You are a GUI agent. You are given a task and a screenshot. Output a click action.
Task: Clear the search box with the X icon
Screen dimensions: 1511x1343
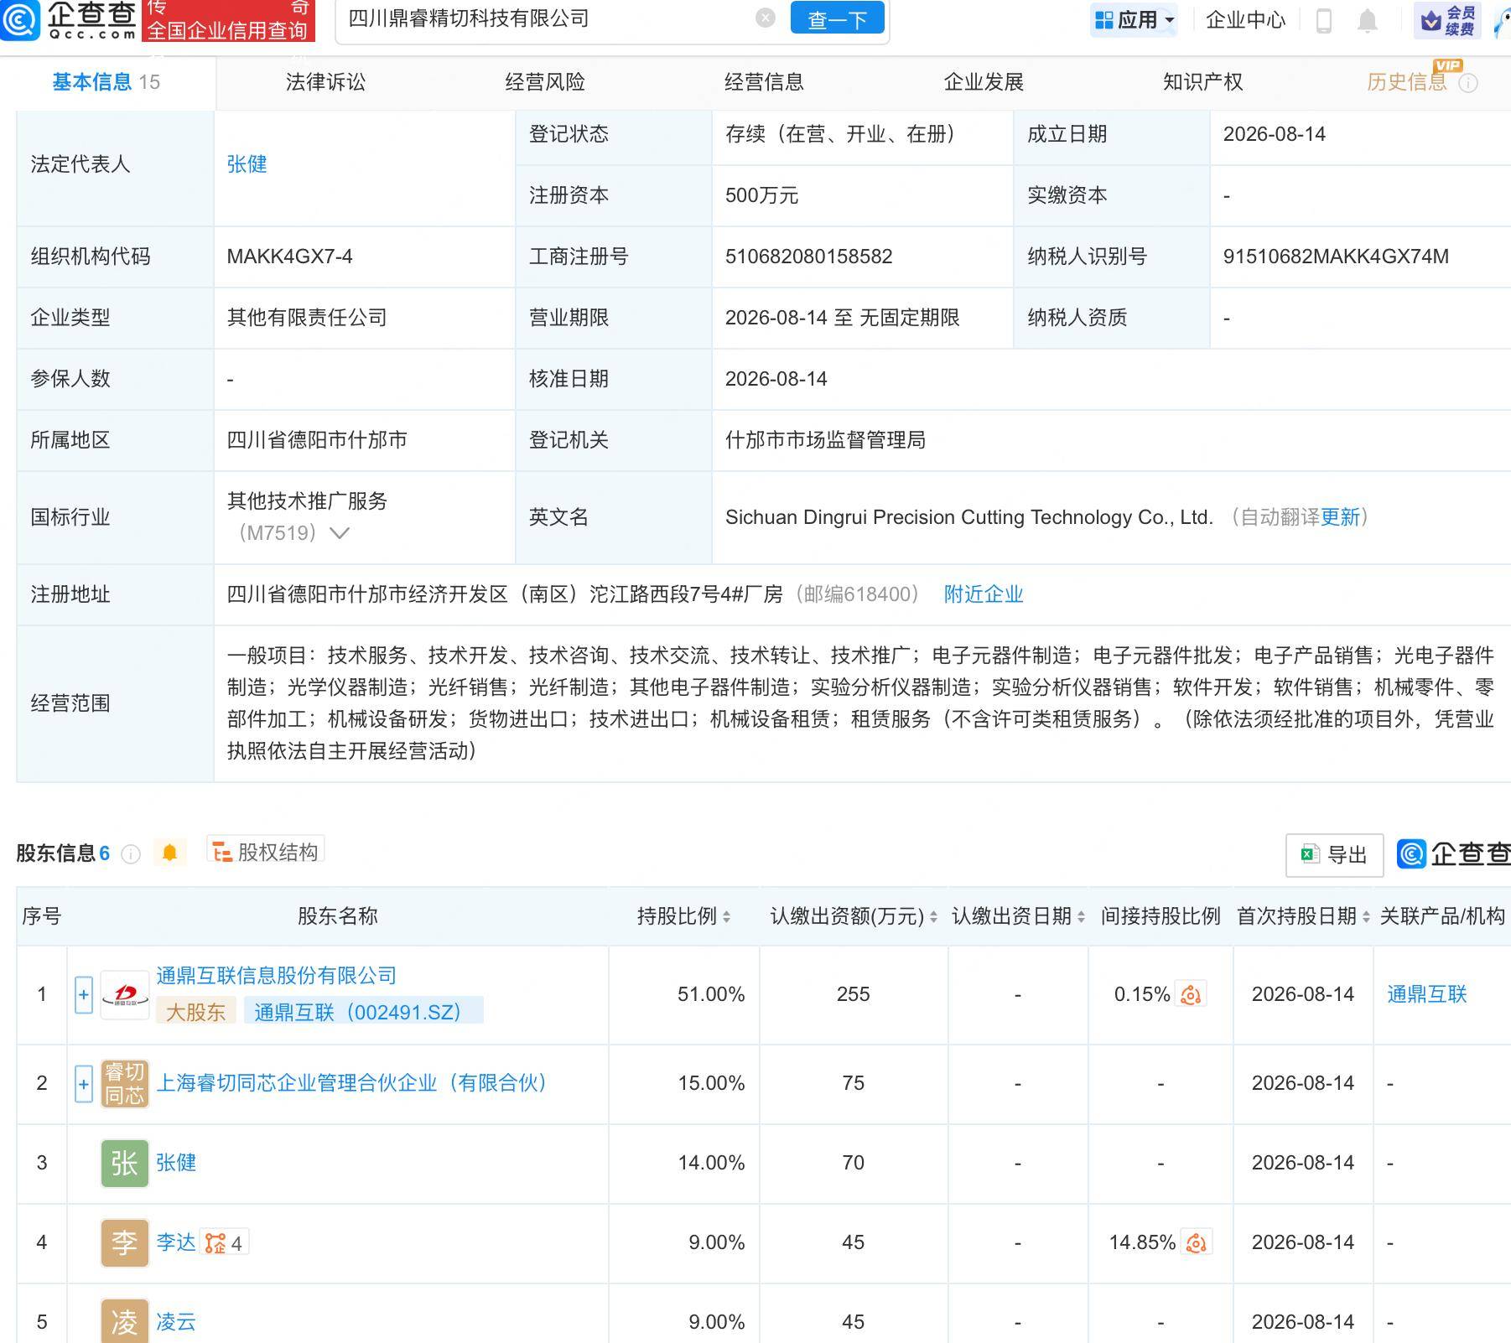[x=765, y=18]
